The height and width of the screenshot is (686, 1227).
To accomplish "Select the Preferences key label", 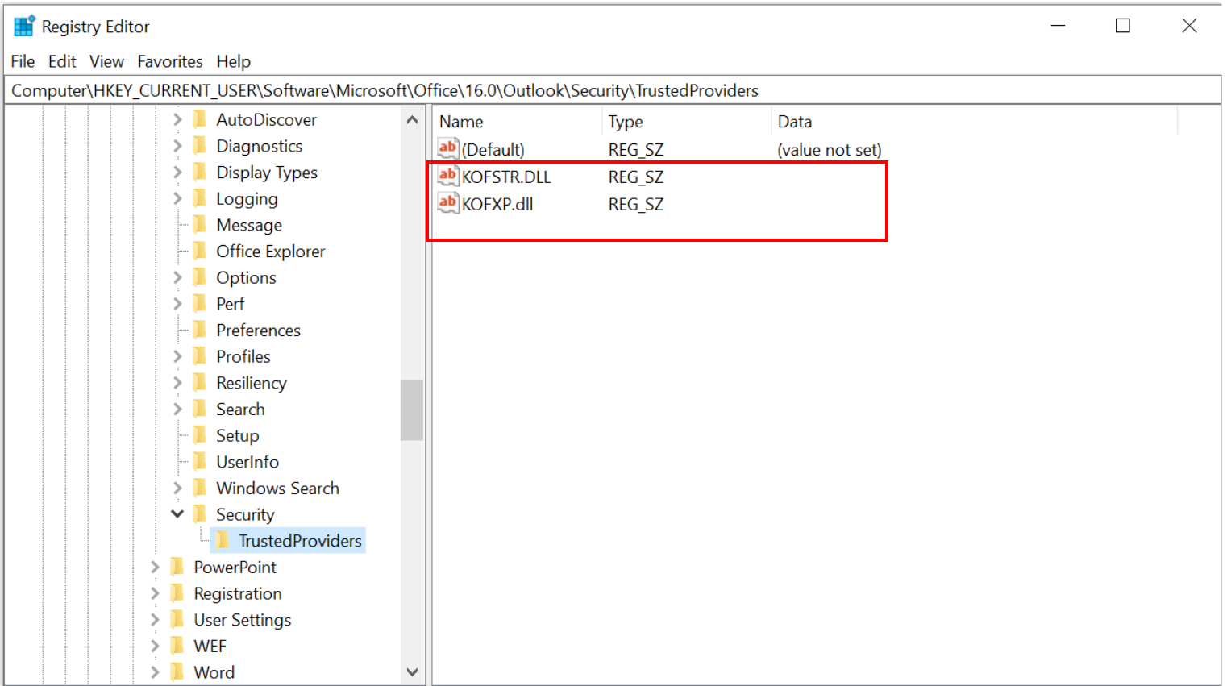I will (258, 330).
